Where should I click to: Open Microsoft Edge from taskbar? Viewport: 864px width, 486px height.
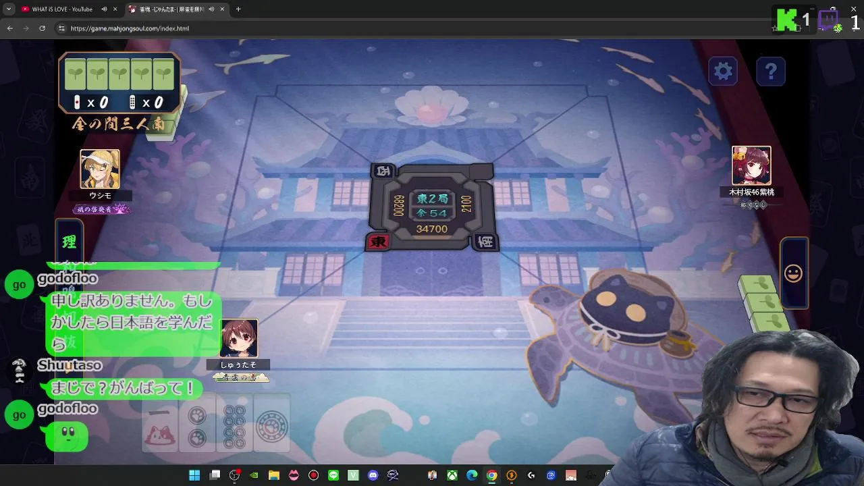coord(472,475)
